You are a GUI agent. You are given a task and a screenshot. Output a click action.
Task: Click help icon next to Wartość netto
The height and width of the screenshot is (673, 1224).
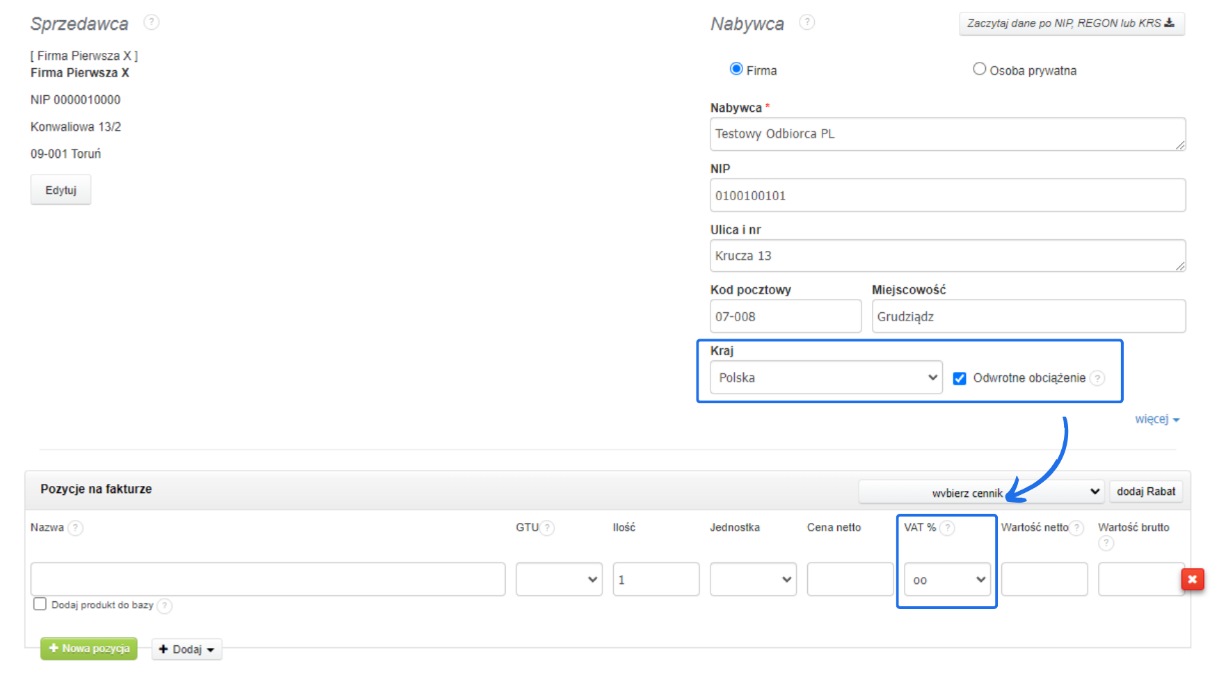tap(1076, 528)
